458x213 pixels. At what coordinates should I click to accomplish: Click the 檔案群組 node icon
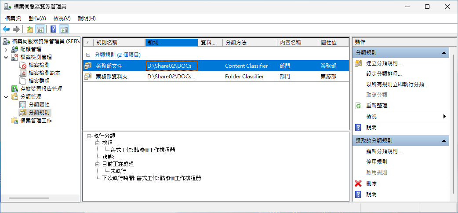point(23,81)
